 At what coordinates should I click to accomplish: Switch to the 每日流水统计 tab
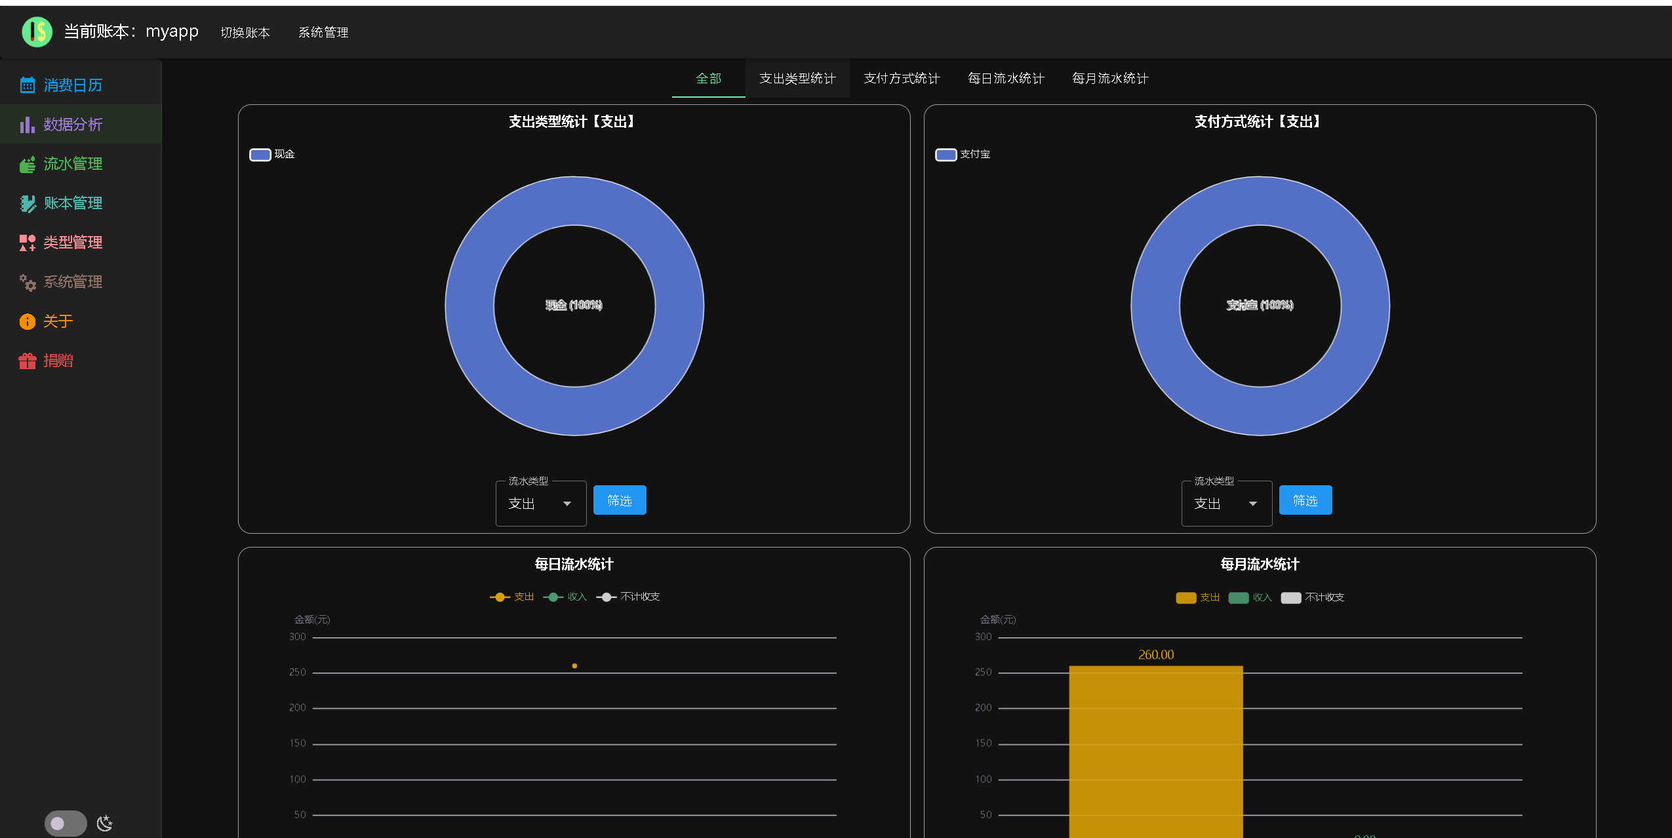[1006, 79]
